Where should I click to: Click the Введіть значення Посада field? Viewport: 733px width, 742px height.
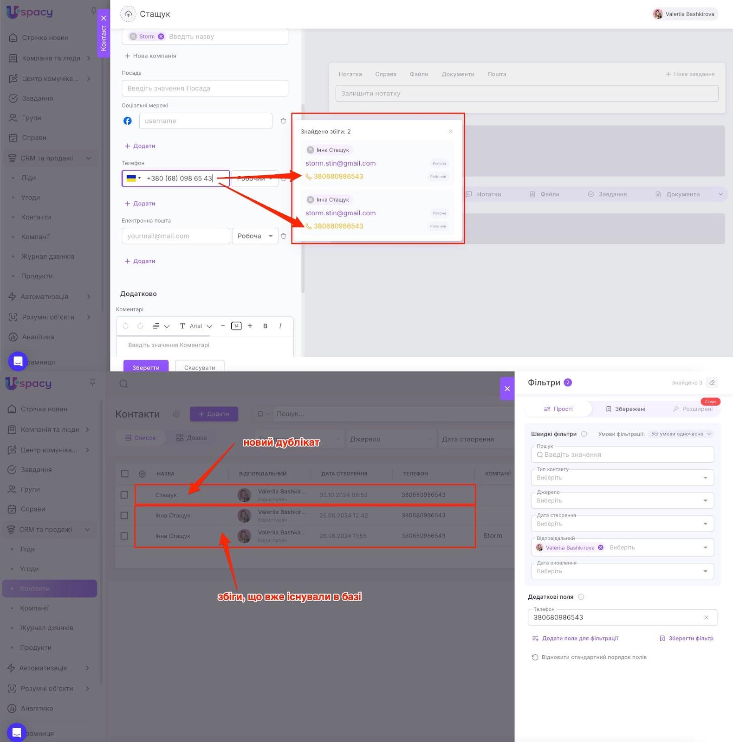point(205,88)
